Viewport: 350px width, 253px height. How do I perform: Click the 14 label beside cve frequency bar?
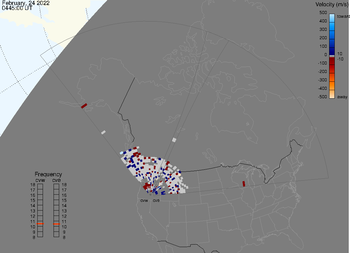tap(64, 206)
